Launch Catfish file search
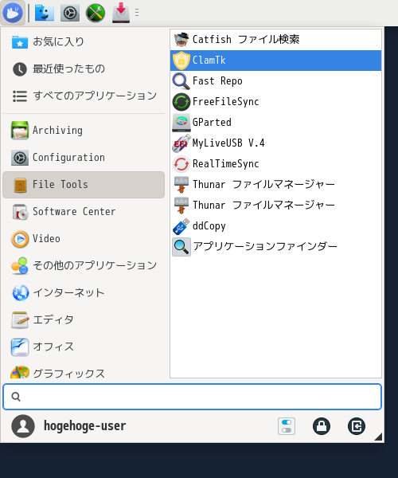This screenshot has width=398, height=478. tap(275, 39)
